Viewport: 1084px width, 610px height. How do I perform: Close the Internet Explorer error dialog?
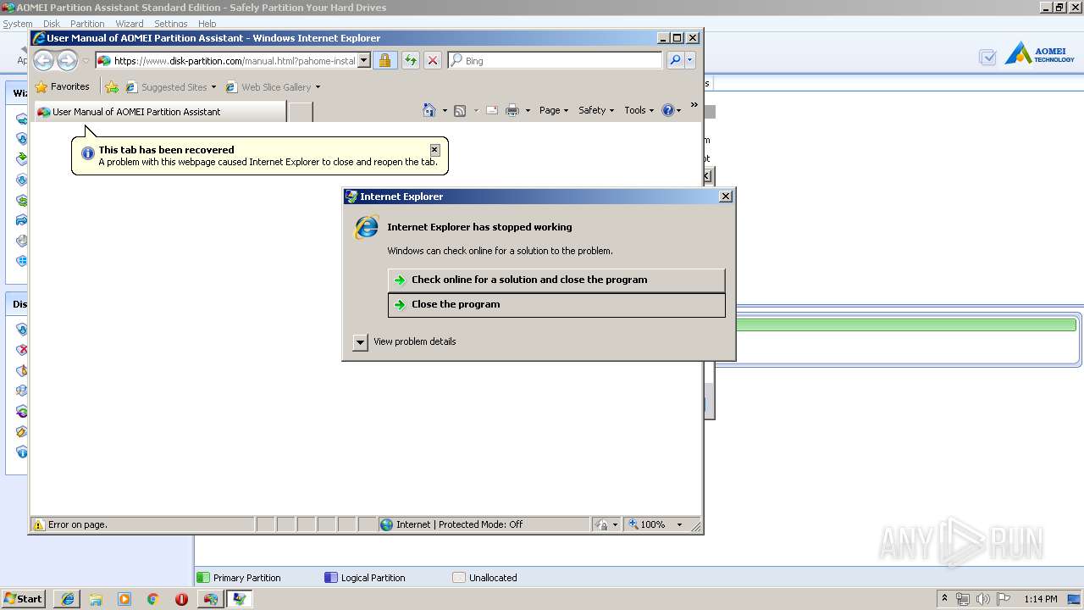pyautogui.click(x=725, y=196)
